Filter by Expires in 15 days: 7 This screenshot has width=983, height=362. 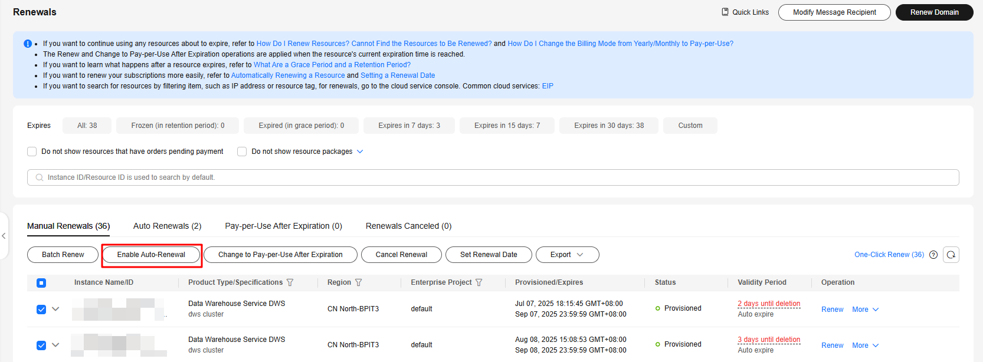[507, 126]
